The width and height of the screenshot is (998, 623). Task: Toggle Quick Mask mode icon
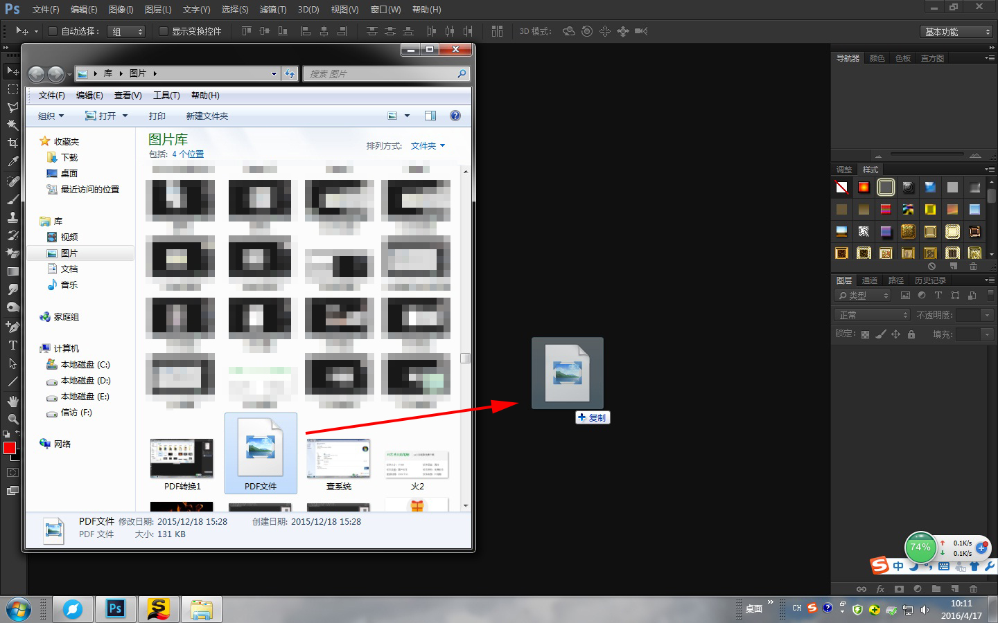tap(12, 473)
